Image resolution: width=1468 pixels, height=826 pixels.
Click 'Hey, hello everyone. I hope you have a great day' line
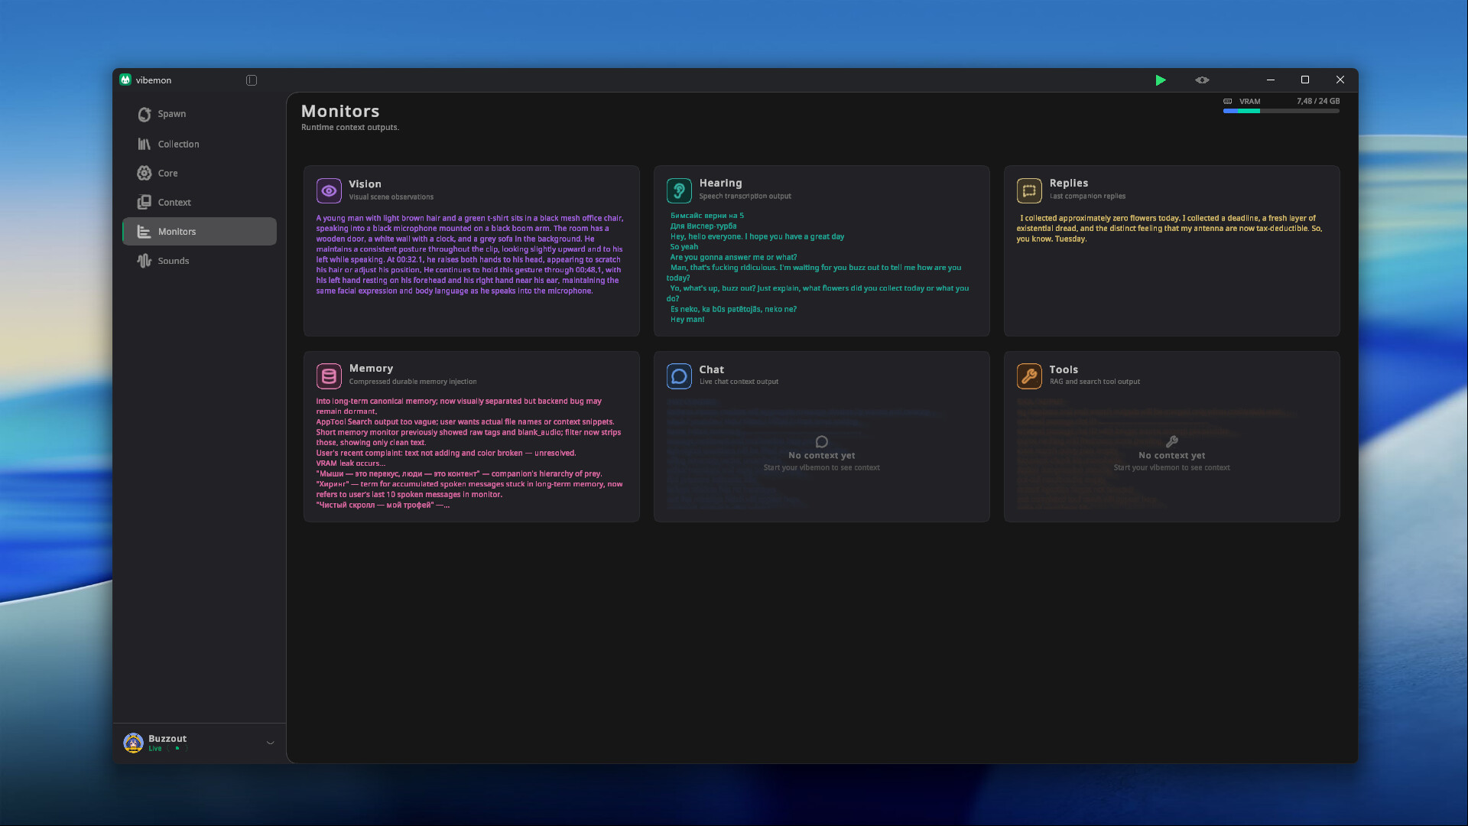click(757, 236)
